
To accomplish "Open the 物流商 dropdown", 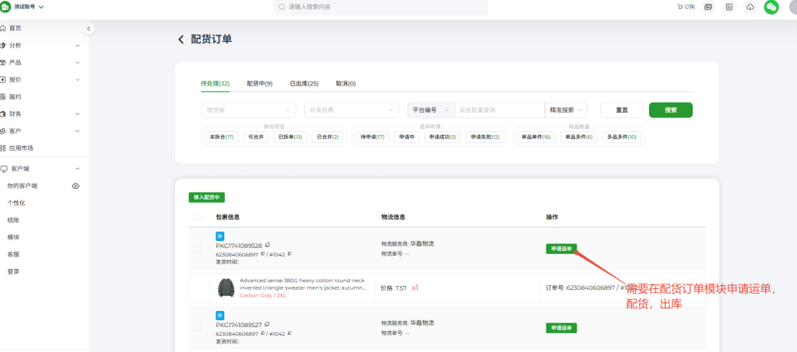I will click(248, 110).
